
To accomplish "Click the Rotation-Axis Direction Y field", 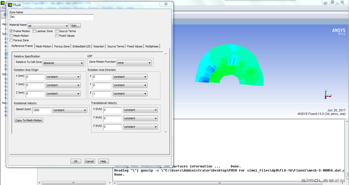I will coord(102,86).
